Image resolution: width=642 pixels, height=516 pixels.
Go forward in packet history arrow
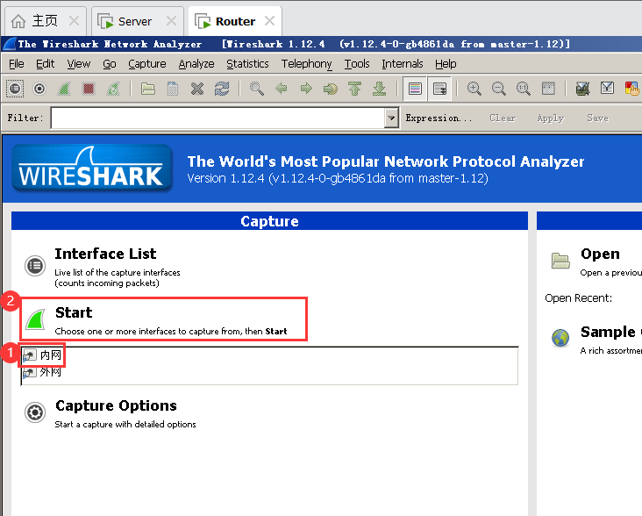pos(306,89)
